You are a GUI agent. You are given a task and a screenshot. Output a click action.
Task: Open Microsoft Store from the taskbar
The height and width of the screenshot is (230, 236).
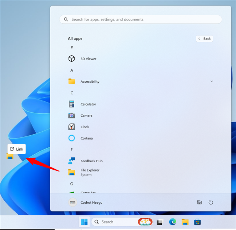(x=197, y=222)
